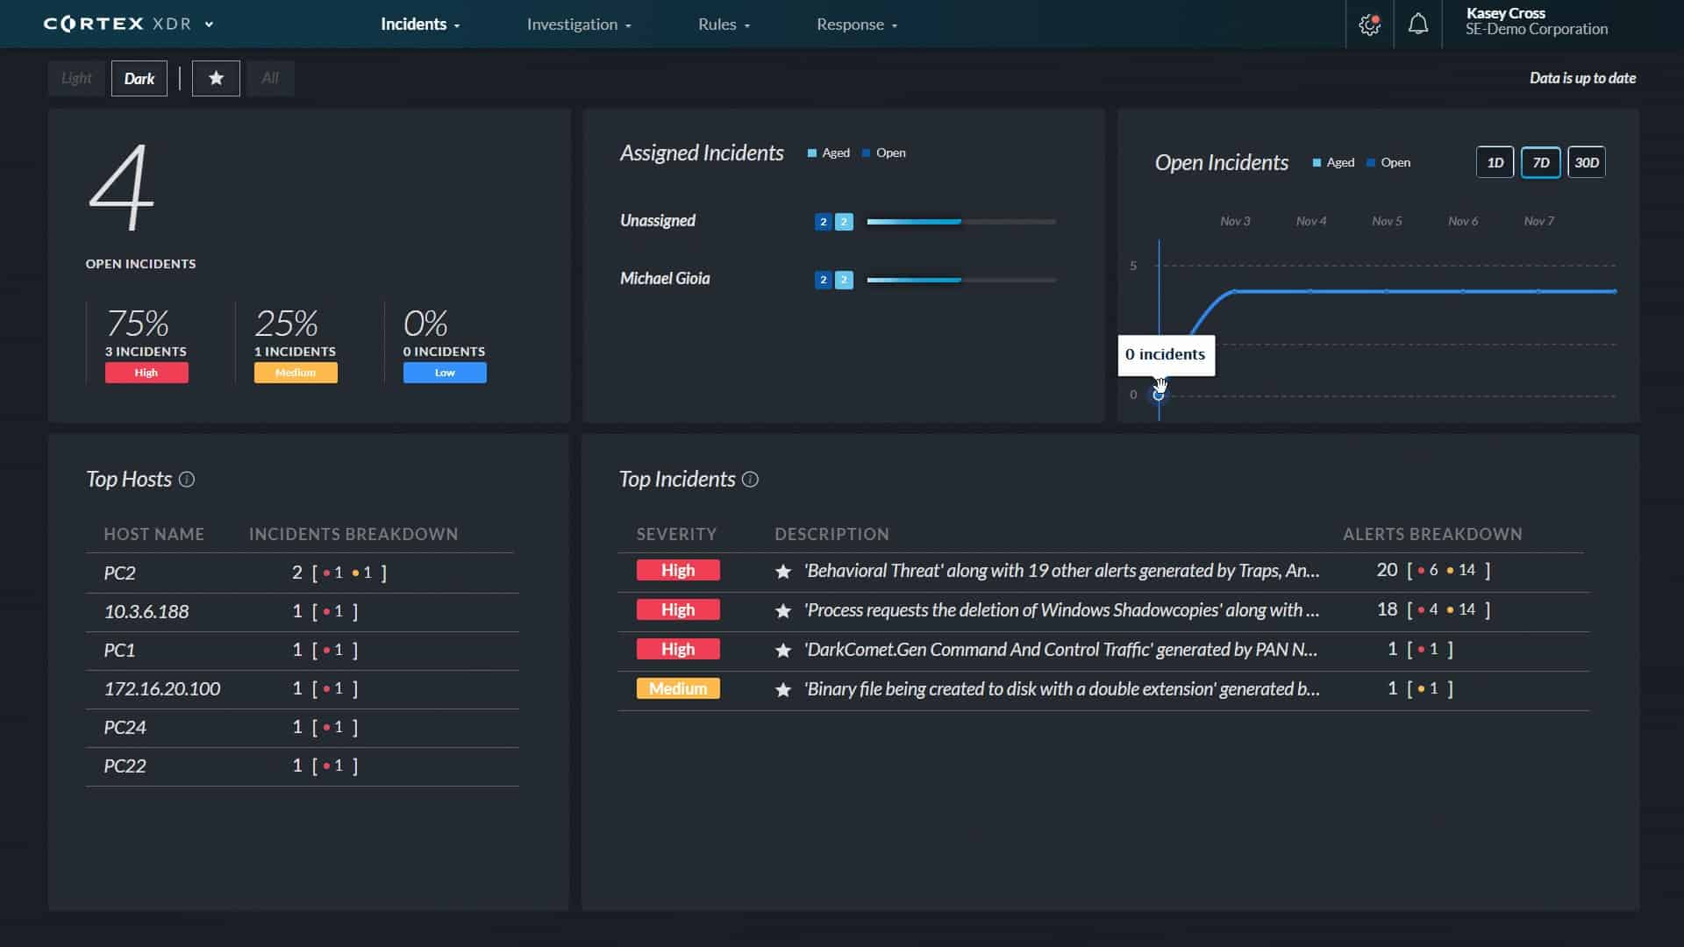Click the Low severity badge under 0%
The height and width of the screenshot is (947, 1684).
[x=445, y=373]
